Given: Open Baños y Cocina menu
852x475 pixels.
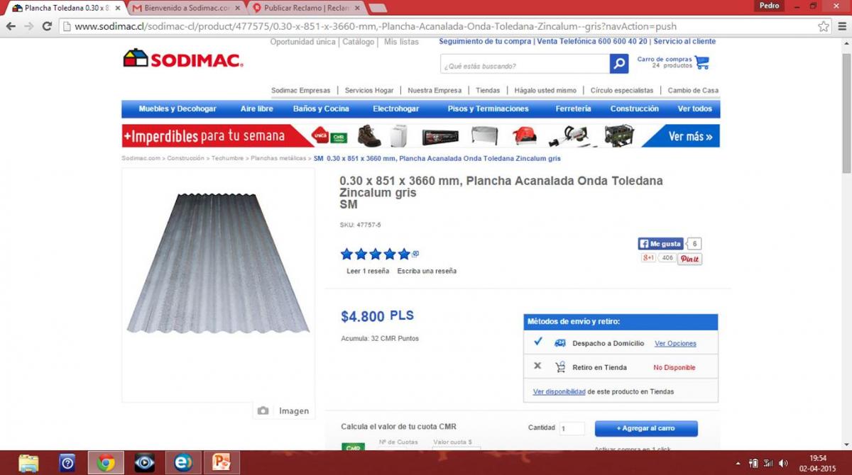Looking at the screenshot, I should (321, 109).
